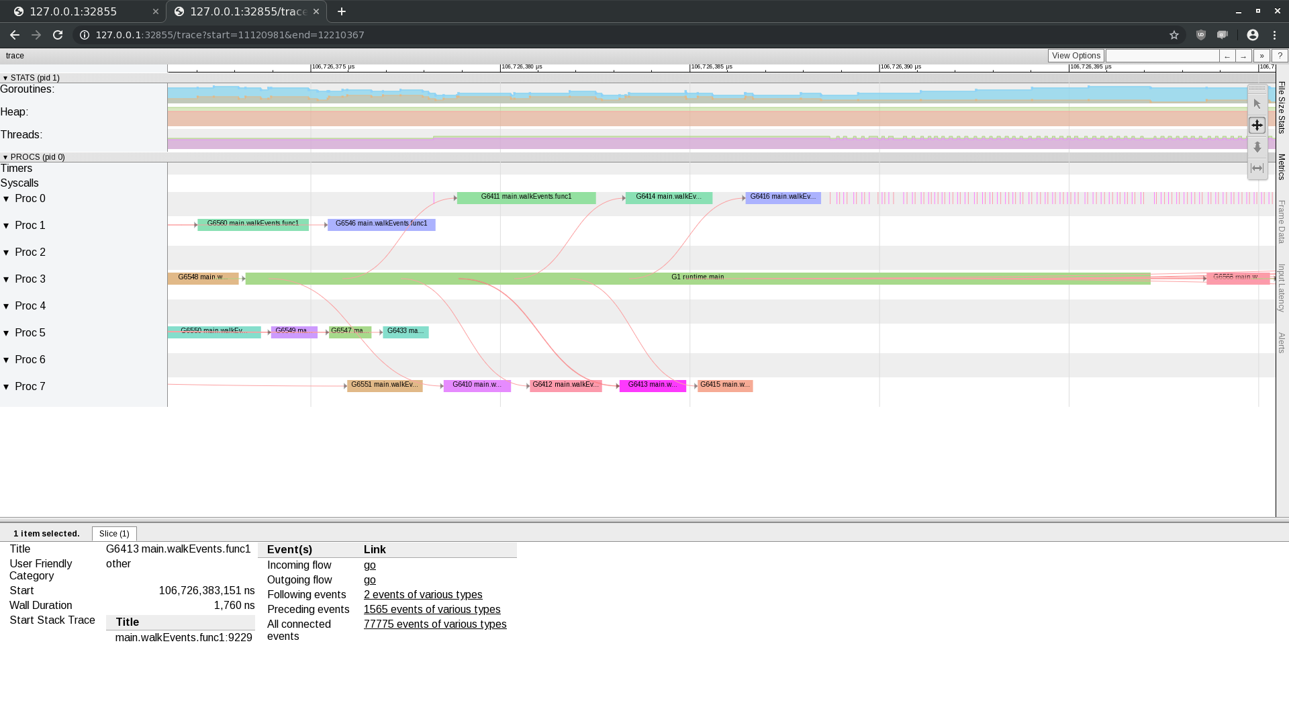The image size is (1289, 707).
Task: Close the 127.0.0.1:32855 tab
Action: pos(155,11)
